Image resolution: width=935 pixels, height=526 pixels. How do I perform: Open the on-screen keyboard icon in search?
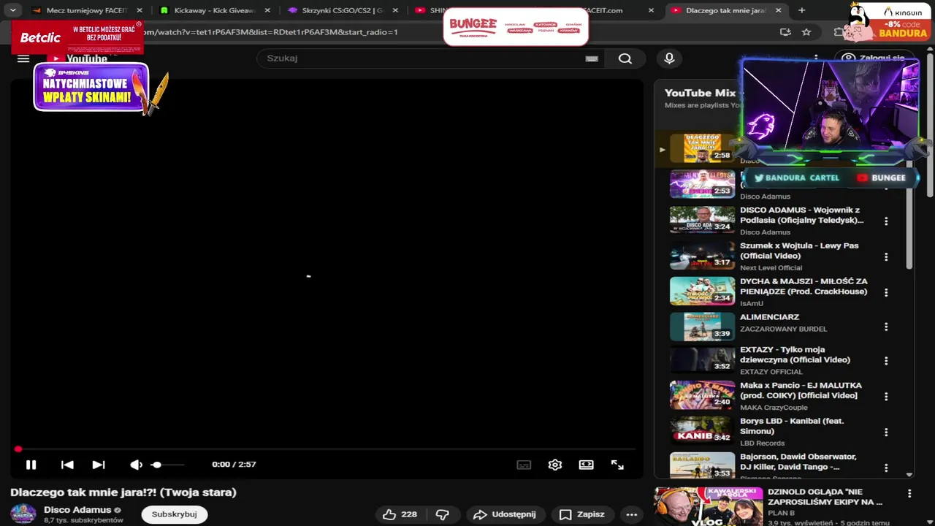click(592, 58)
